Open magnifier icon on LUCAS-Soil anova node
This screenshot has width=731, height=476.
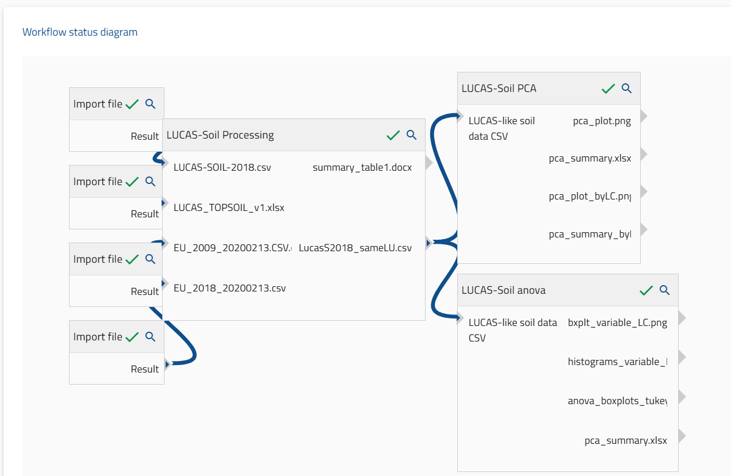664,290
